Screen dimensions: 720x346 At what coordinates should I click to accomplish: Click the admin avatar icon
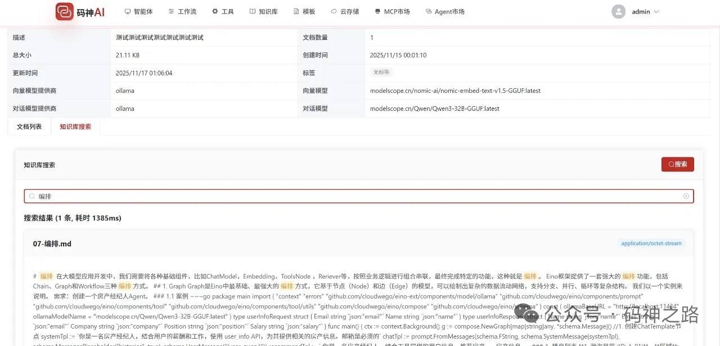coord(618,11)
